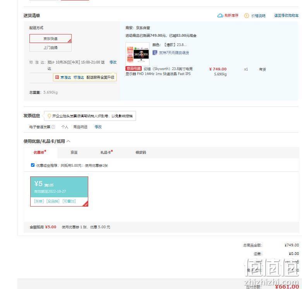The width and height of the screenshot is (302, 289).
Task: Open the 领货码 tab
Action: (x=141, y=152)
